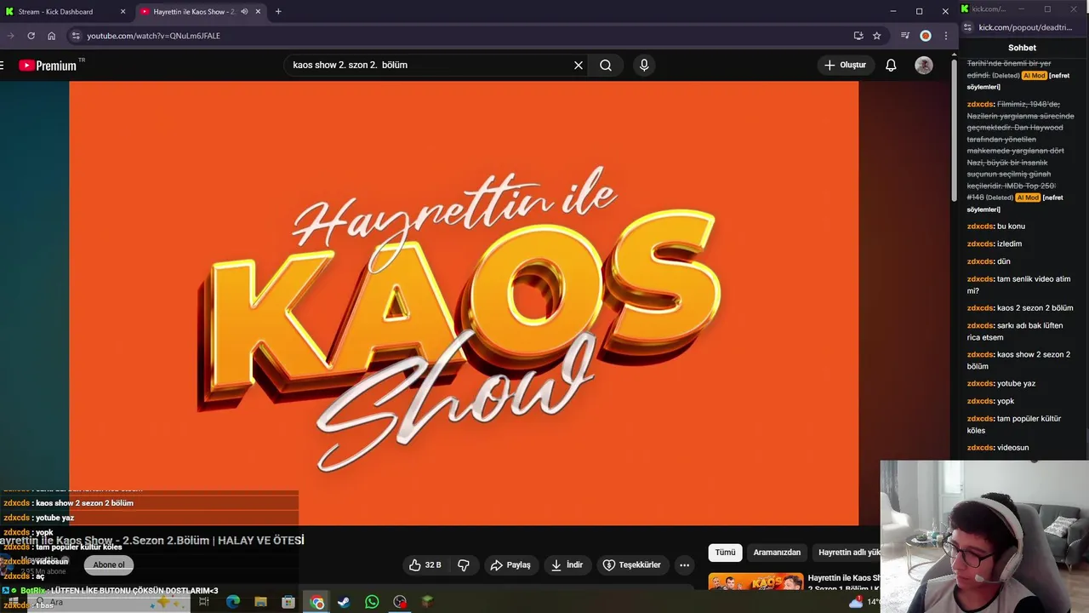Viewport: 1089px width, 613px height.
Task: Clear the YouTube search text
Action: [x=579, y=65]
